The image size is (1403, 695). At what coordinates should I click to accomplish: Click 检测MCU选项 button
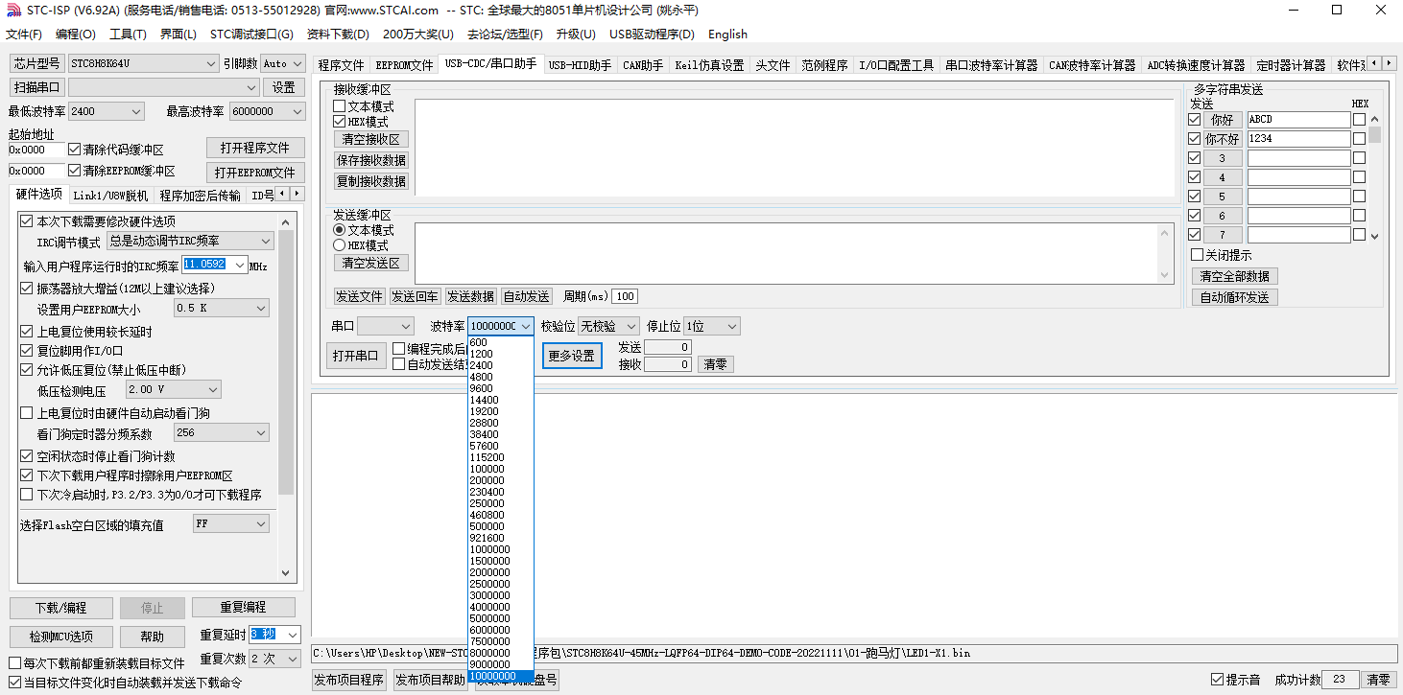pyautogui.click(x=60, y=637)
